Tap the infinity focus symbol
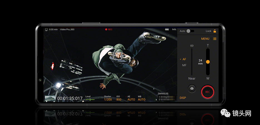This screenshot has height=125, width=260. pos(192,45)
